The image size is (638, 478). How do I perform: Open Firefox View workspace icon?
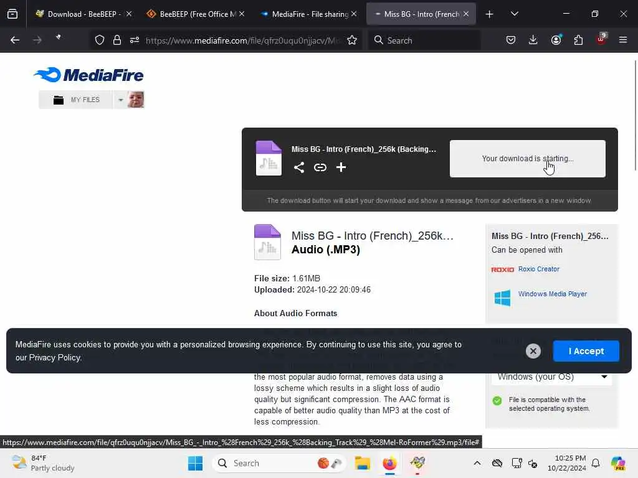[12, 14]
